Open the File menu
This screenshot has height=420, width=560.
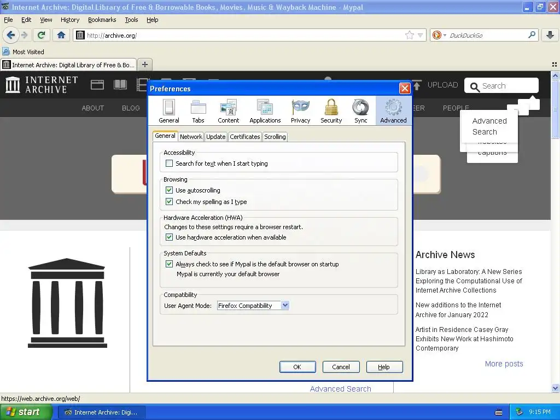8,20
